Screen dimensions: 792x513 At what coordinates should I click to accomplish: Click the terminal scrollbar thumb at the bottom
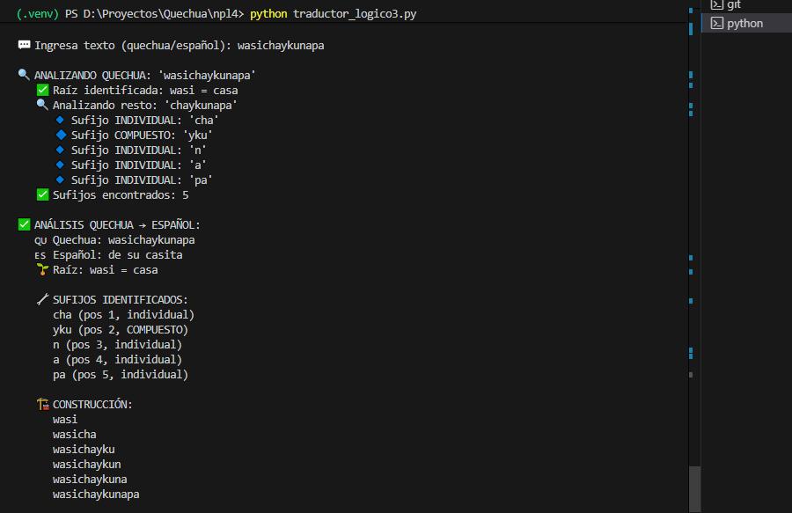[x=694, y=487]
